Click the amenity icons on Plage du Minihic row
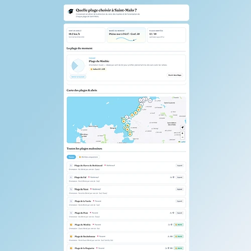The width and height of the screenshot is (251, 251). 170,225
